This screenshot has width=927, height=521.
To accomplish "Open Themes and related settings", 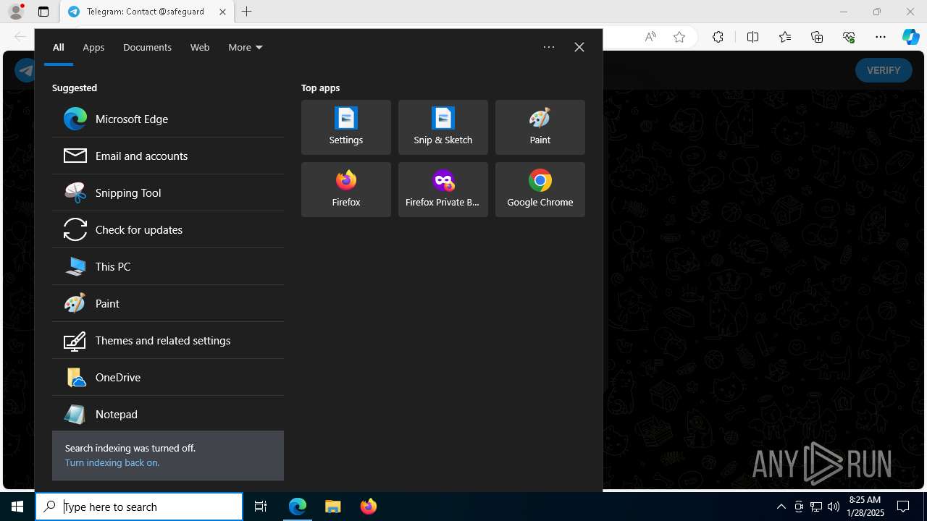I will click(168, 340).
